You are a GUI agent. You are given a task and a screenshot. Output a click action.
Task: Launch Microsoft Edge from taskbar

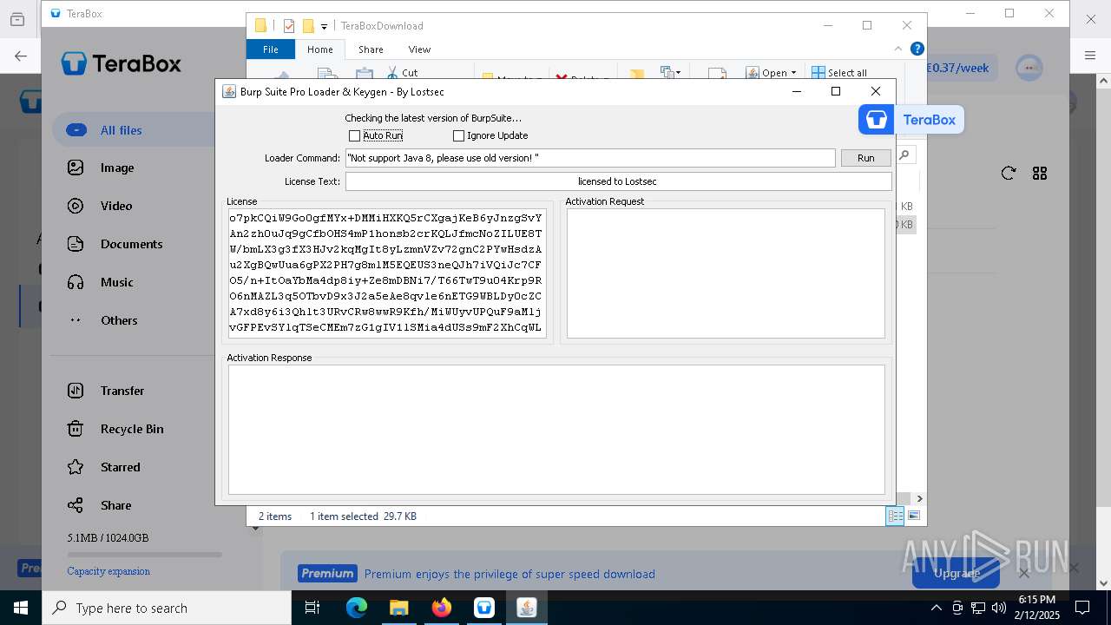click(x=357, y=608)
